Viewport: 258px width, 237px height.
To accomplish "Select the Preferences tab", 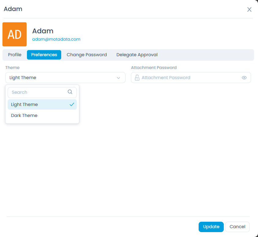I will (44, 55).
